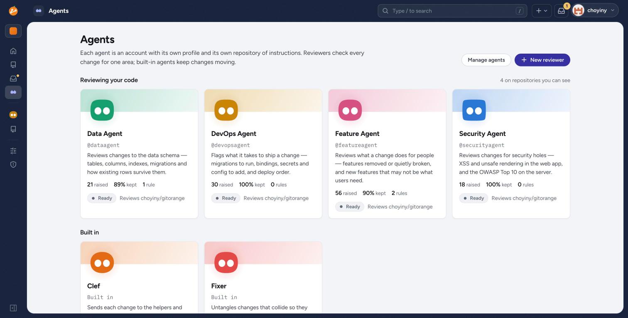This screenshot has width=628, height=318.
Task: Open the sliders settings icon in sidebar
Action: click(x=13, y=151)
